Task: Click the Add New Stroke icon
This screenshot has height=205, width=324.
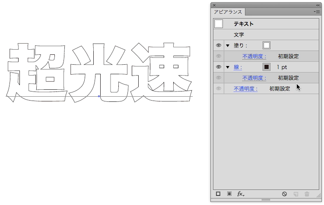Action: pos(218,194)
